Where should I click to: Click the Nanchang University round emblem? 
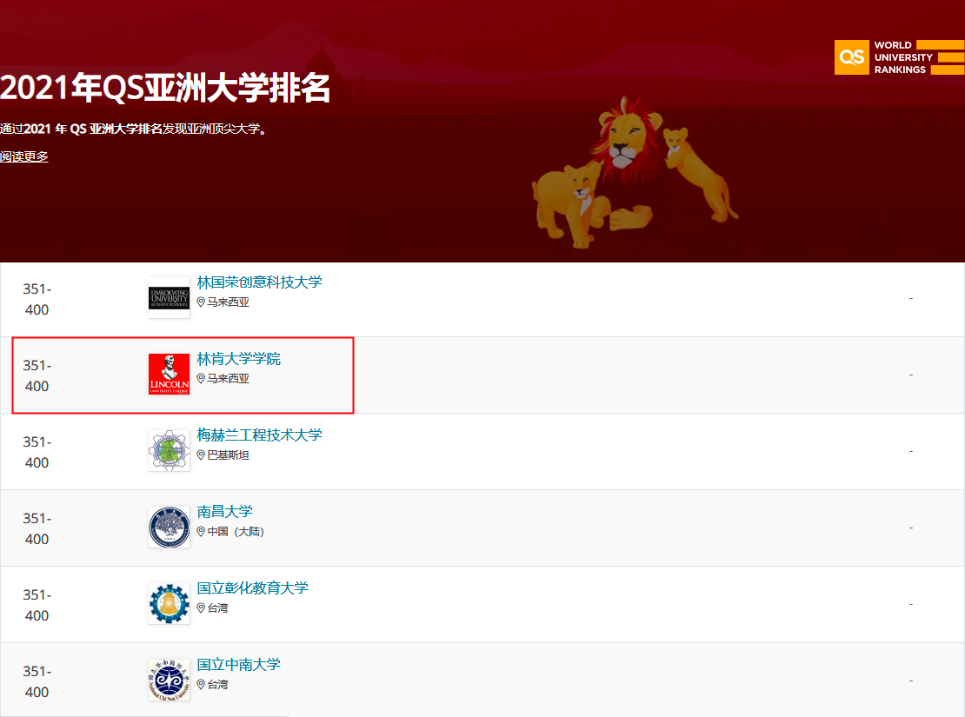point(169,528)
